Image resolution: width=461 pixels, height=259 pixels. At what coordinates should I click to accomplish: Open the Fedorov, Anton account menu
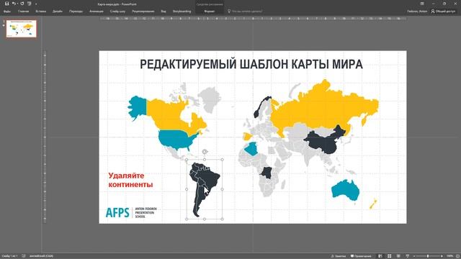417,12
